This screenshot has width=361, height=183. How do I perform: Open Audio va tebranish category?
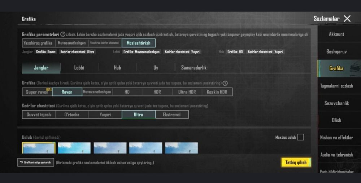(336, 155)
